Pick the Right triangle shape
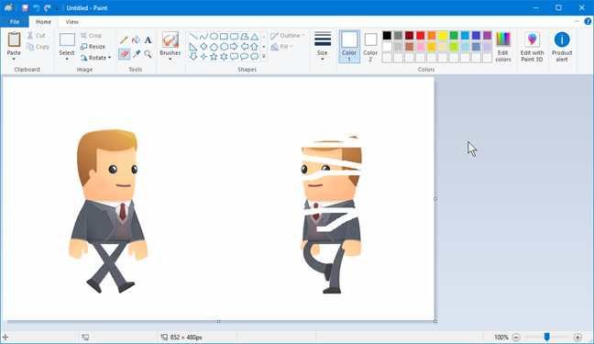594x344 pixels. (x=193, y=47)
